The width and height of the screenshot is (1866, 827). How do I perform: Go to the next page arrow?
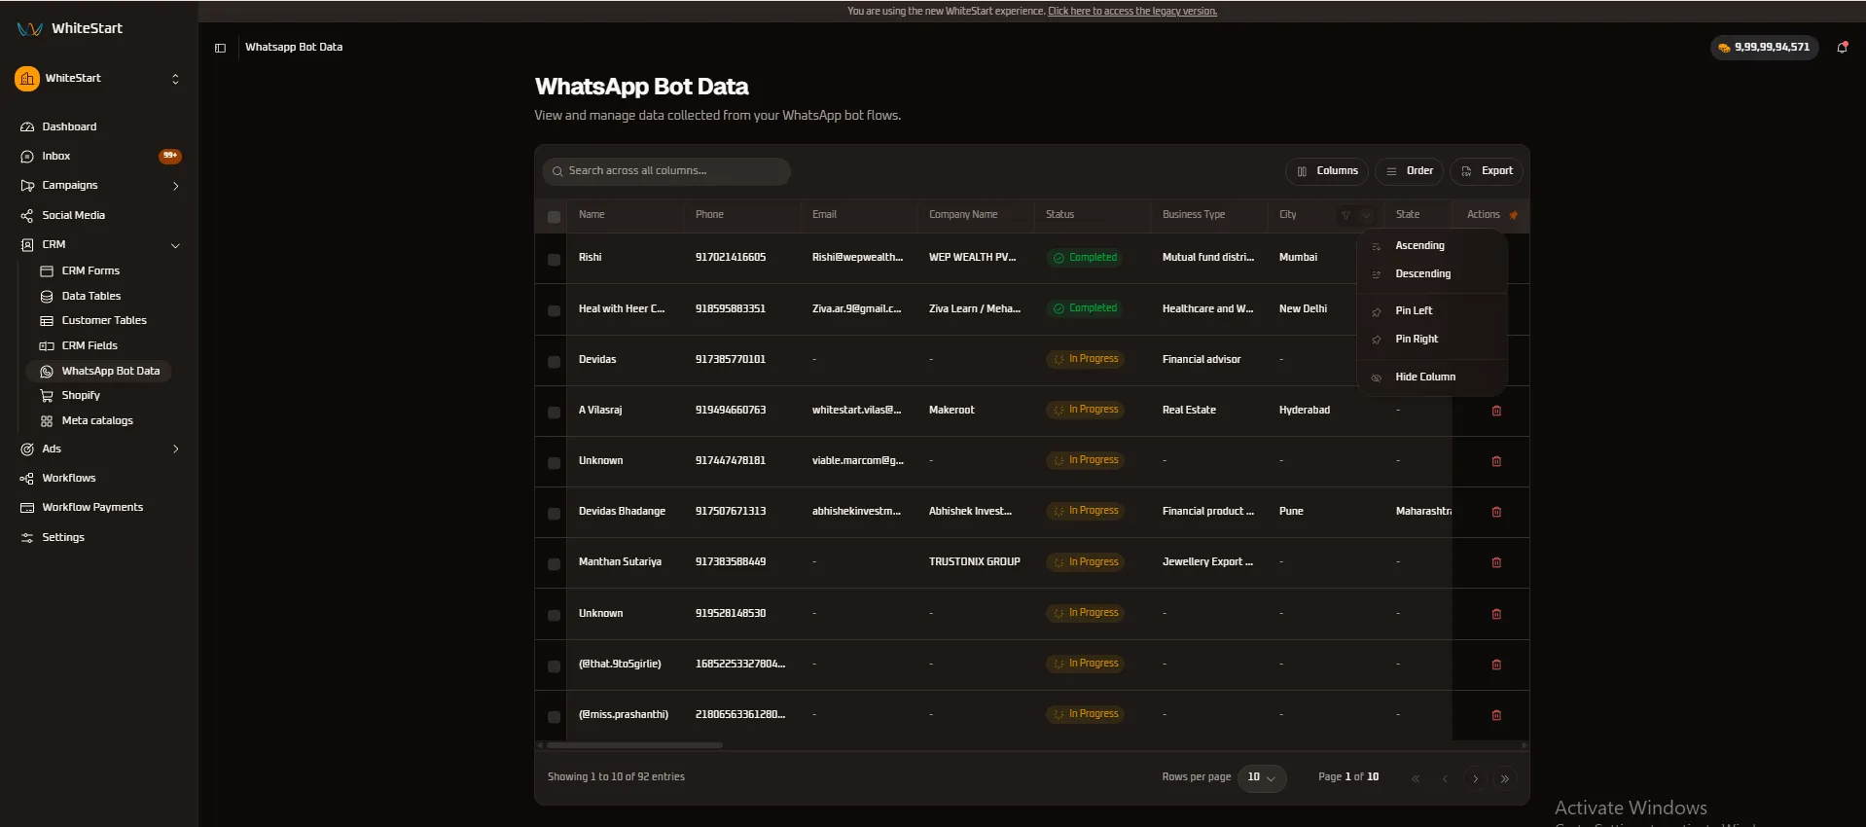point(1475,778)
